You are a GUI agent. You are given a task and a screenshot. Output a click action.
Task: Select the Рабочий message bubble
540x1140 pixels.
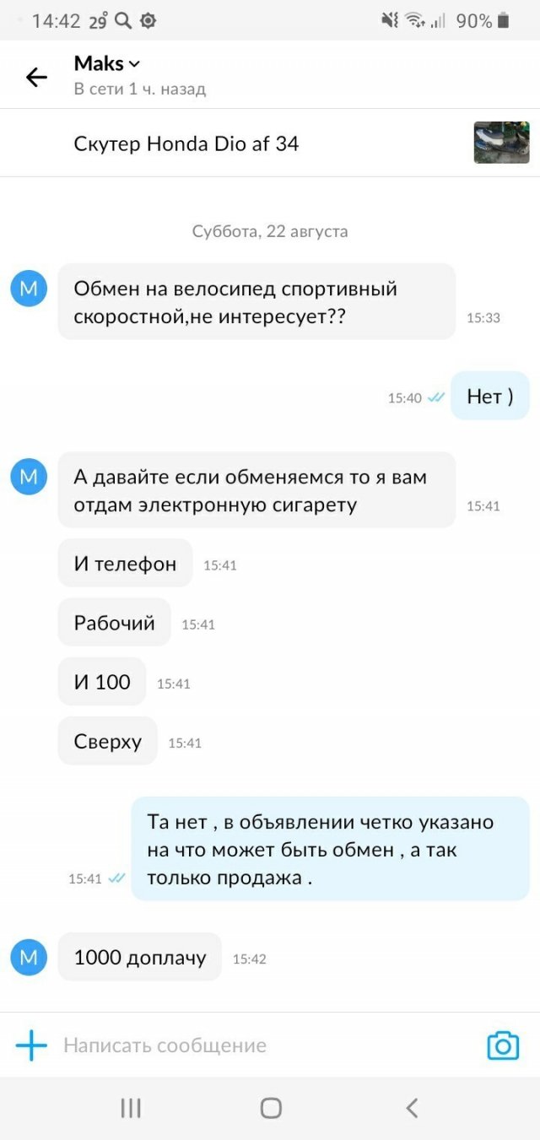click(115, 623)
